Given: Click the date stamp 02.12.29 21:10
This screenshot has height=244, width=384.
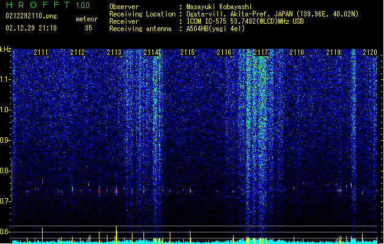Looking at the screenshot, I should [x=31, y=28].
